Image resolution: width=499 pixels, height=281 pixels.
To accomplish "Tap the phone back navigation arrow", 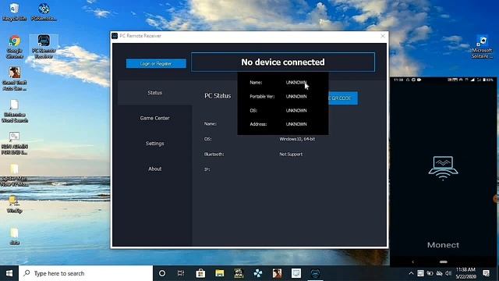I will (413, 262).
